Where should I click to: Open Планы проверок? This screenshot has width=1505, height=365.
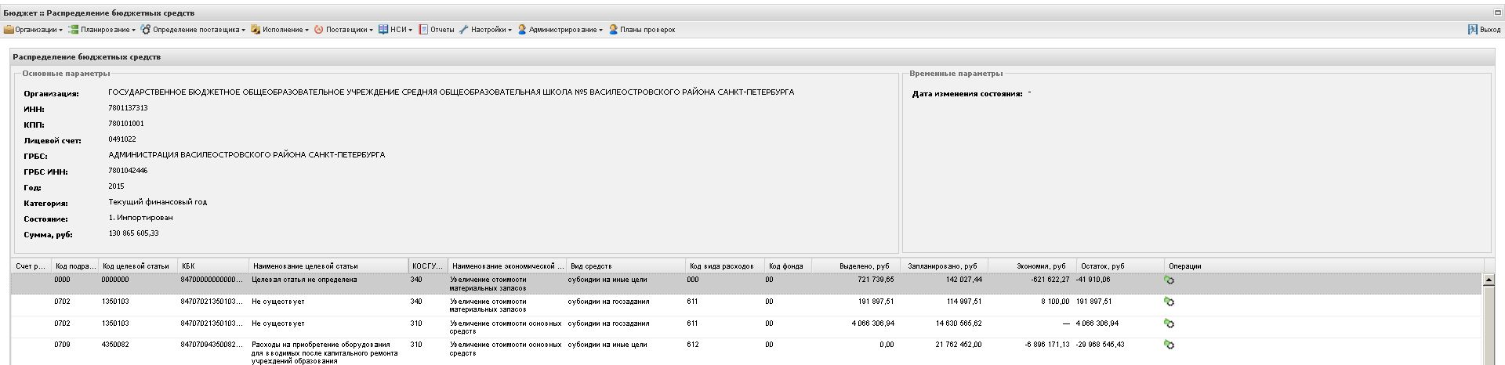[642, 30]
